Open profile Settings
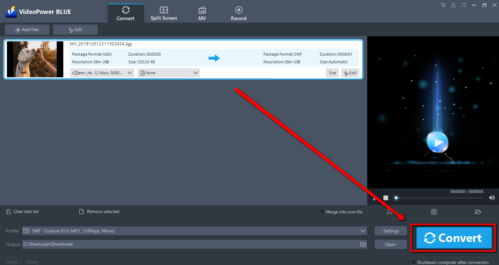Screen dimensions: 499x265 390,231
